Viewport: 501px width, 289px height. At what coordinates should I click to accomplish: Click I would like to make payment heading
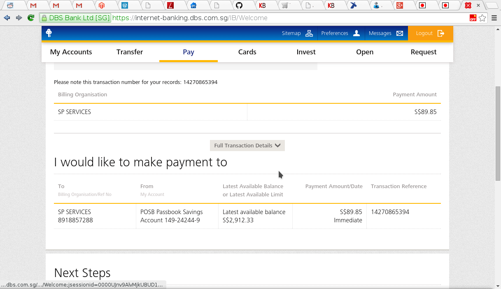(x=140, y=162)
